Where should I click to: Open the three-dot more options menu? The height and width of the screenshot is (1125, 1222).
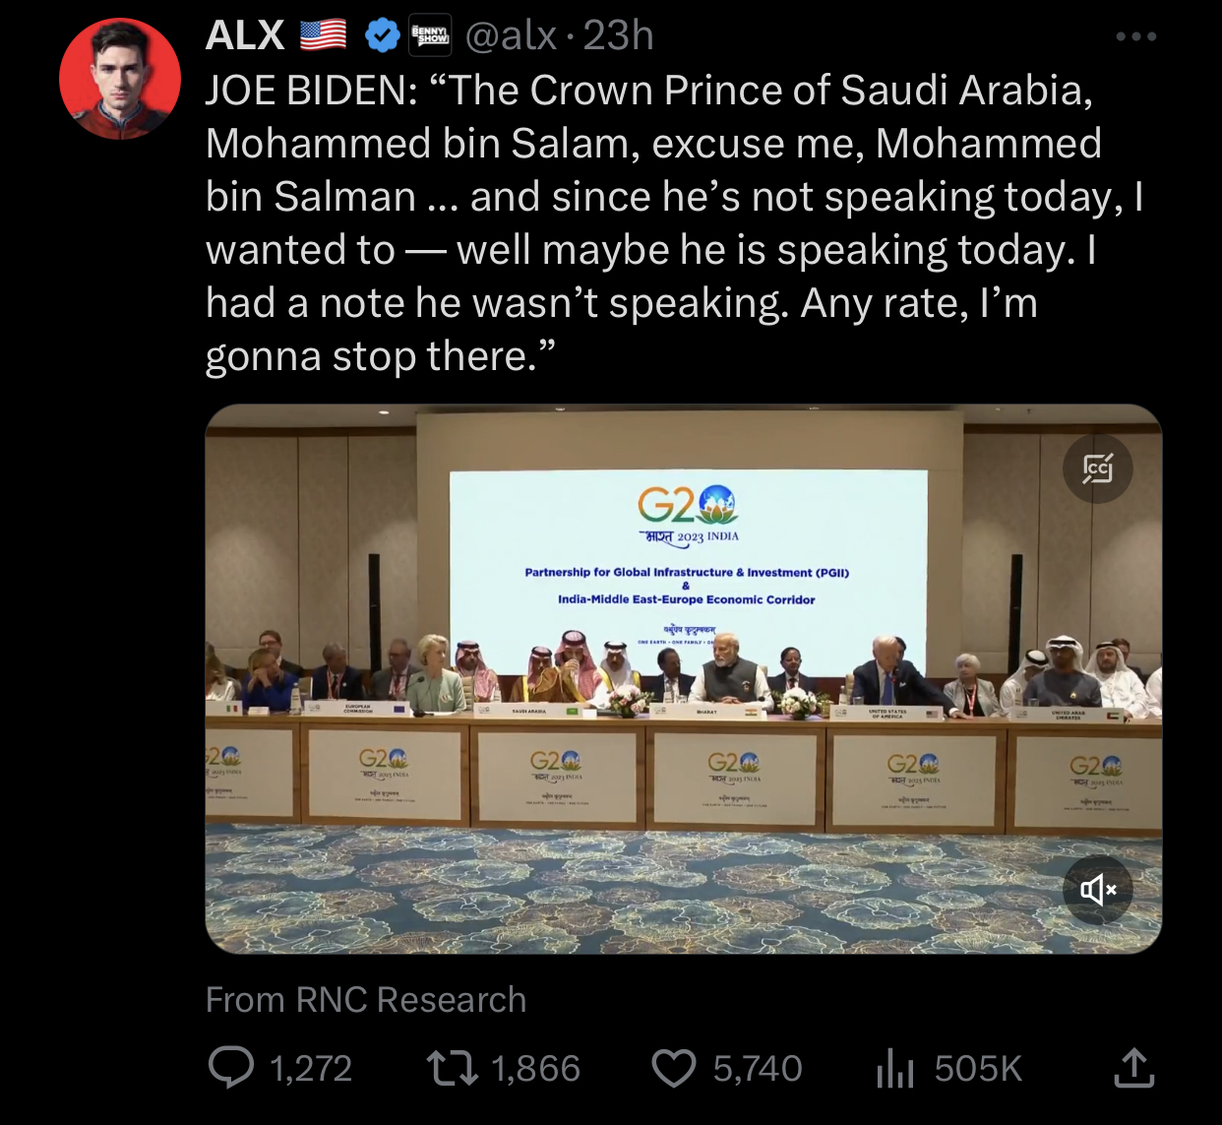1135,36
